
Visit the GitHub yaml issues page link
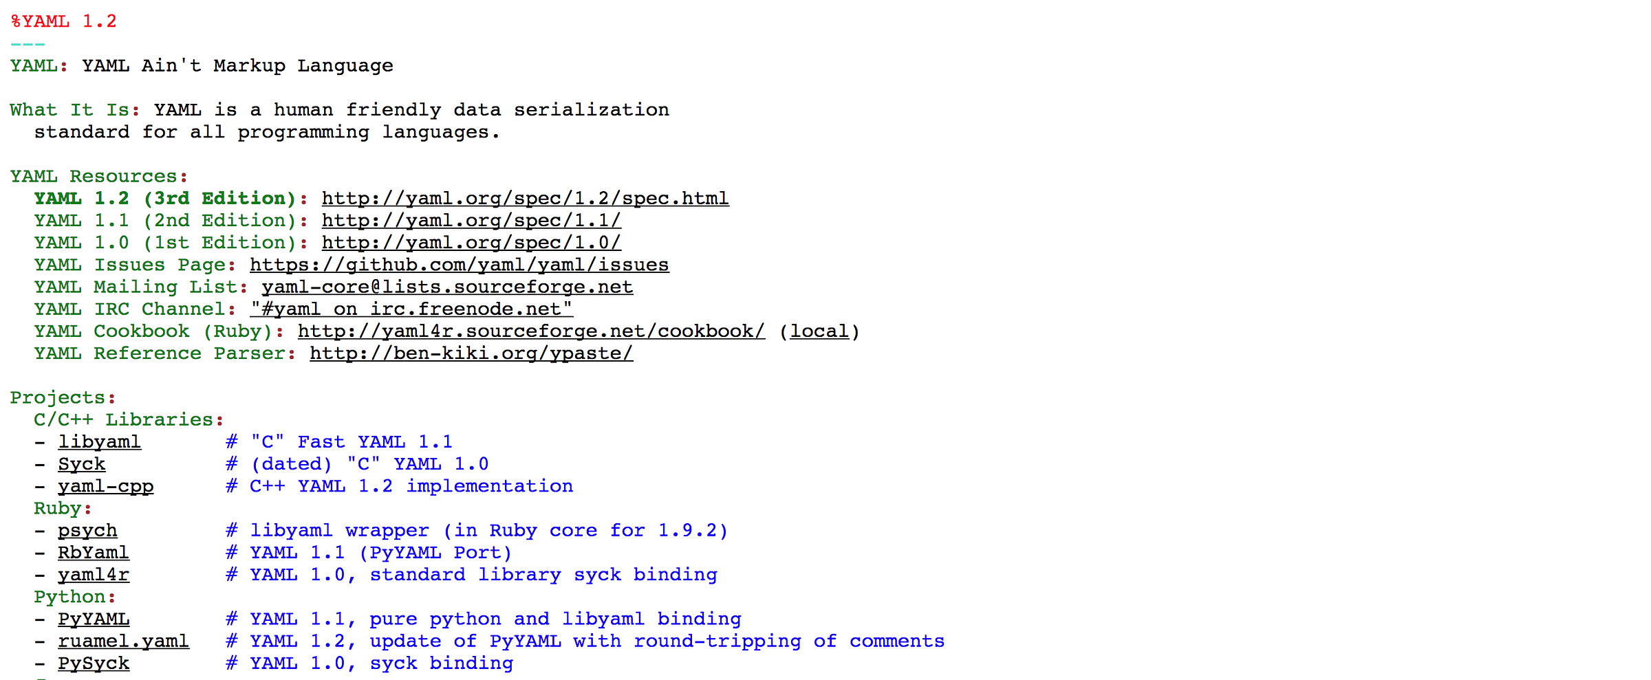coord(459,265)
